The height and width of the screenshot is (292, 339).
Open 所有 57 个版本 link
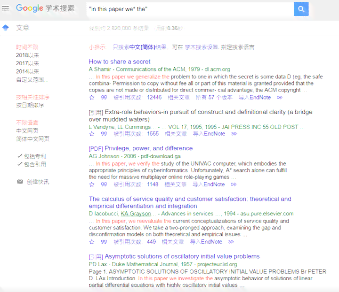point(214,97)
